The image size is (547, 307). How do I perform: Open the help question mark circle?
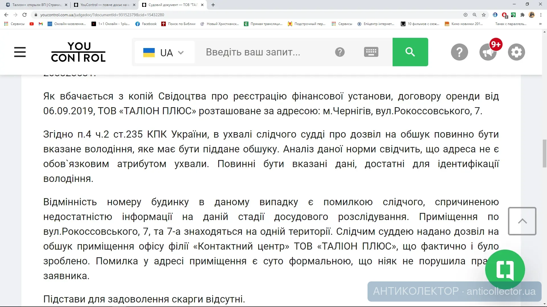click(459, 52)
